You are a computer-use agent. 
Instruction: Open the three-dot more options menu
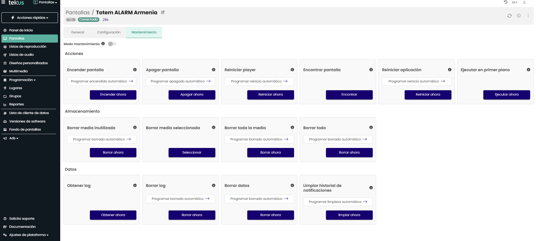[x=528, y=16]
